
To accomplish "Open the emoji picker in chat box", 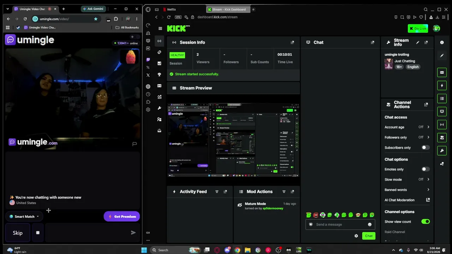I will coord(370,224).
